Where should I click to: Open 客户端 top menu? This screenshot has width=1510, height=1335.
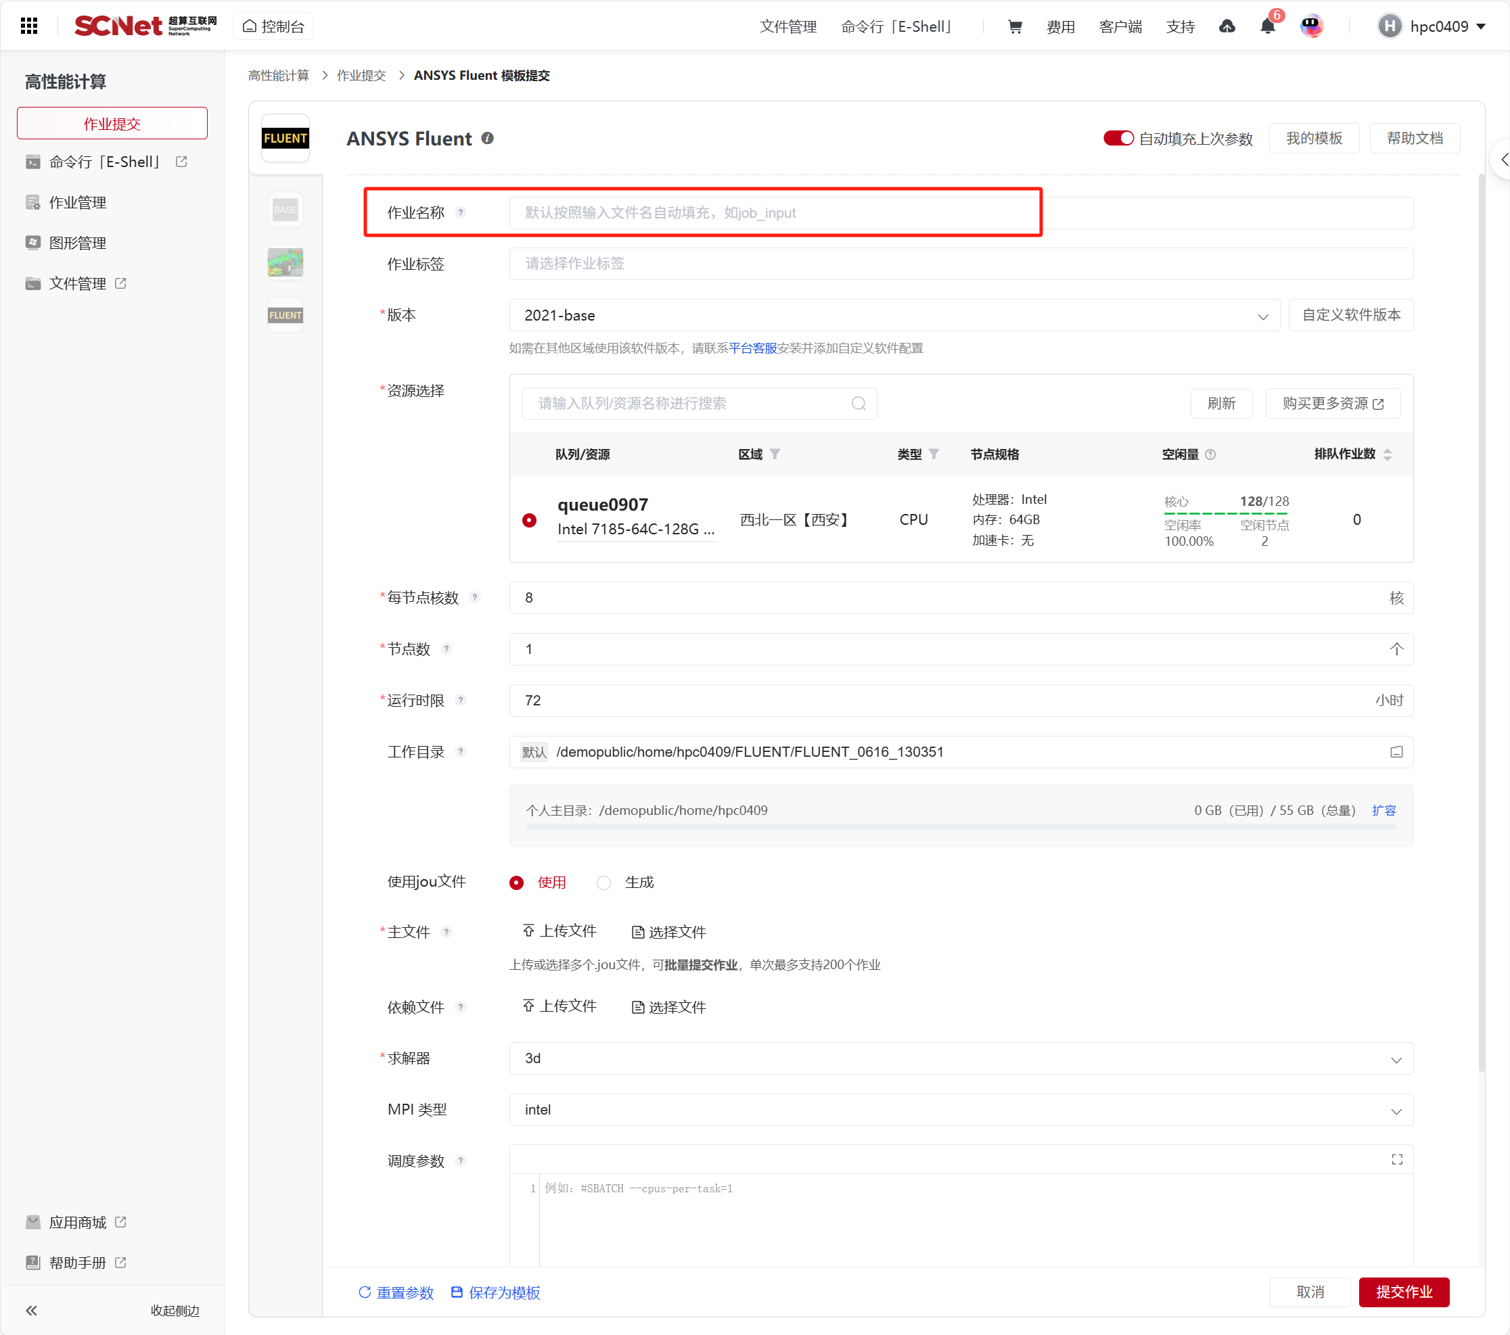1120,26
